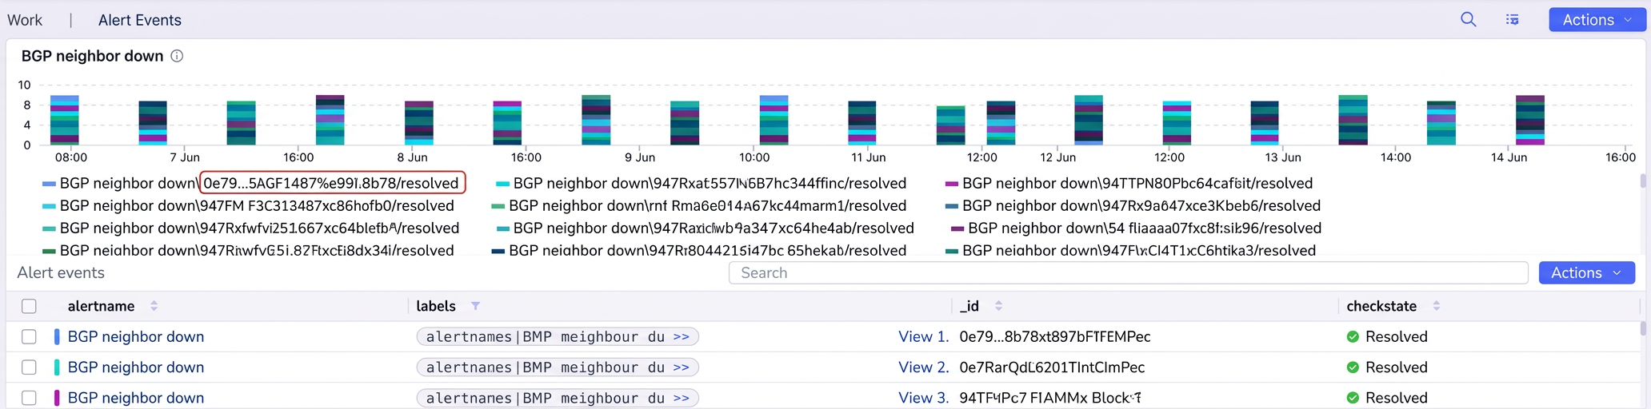Click the Resolved green check in row 3

pos(1353,398)
